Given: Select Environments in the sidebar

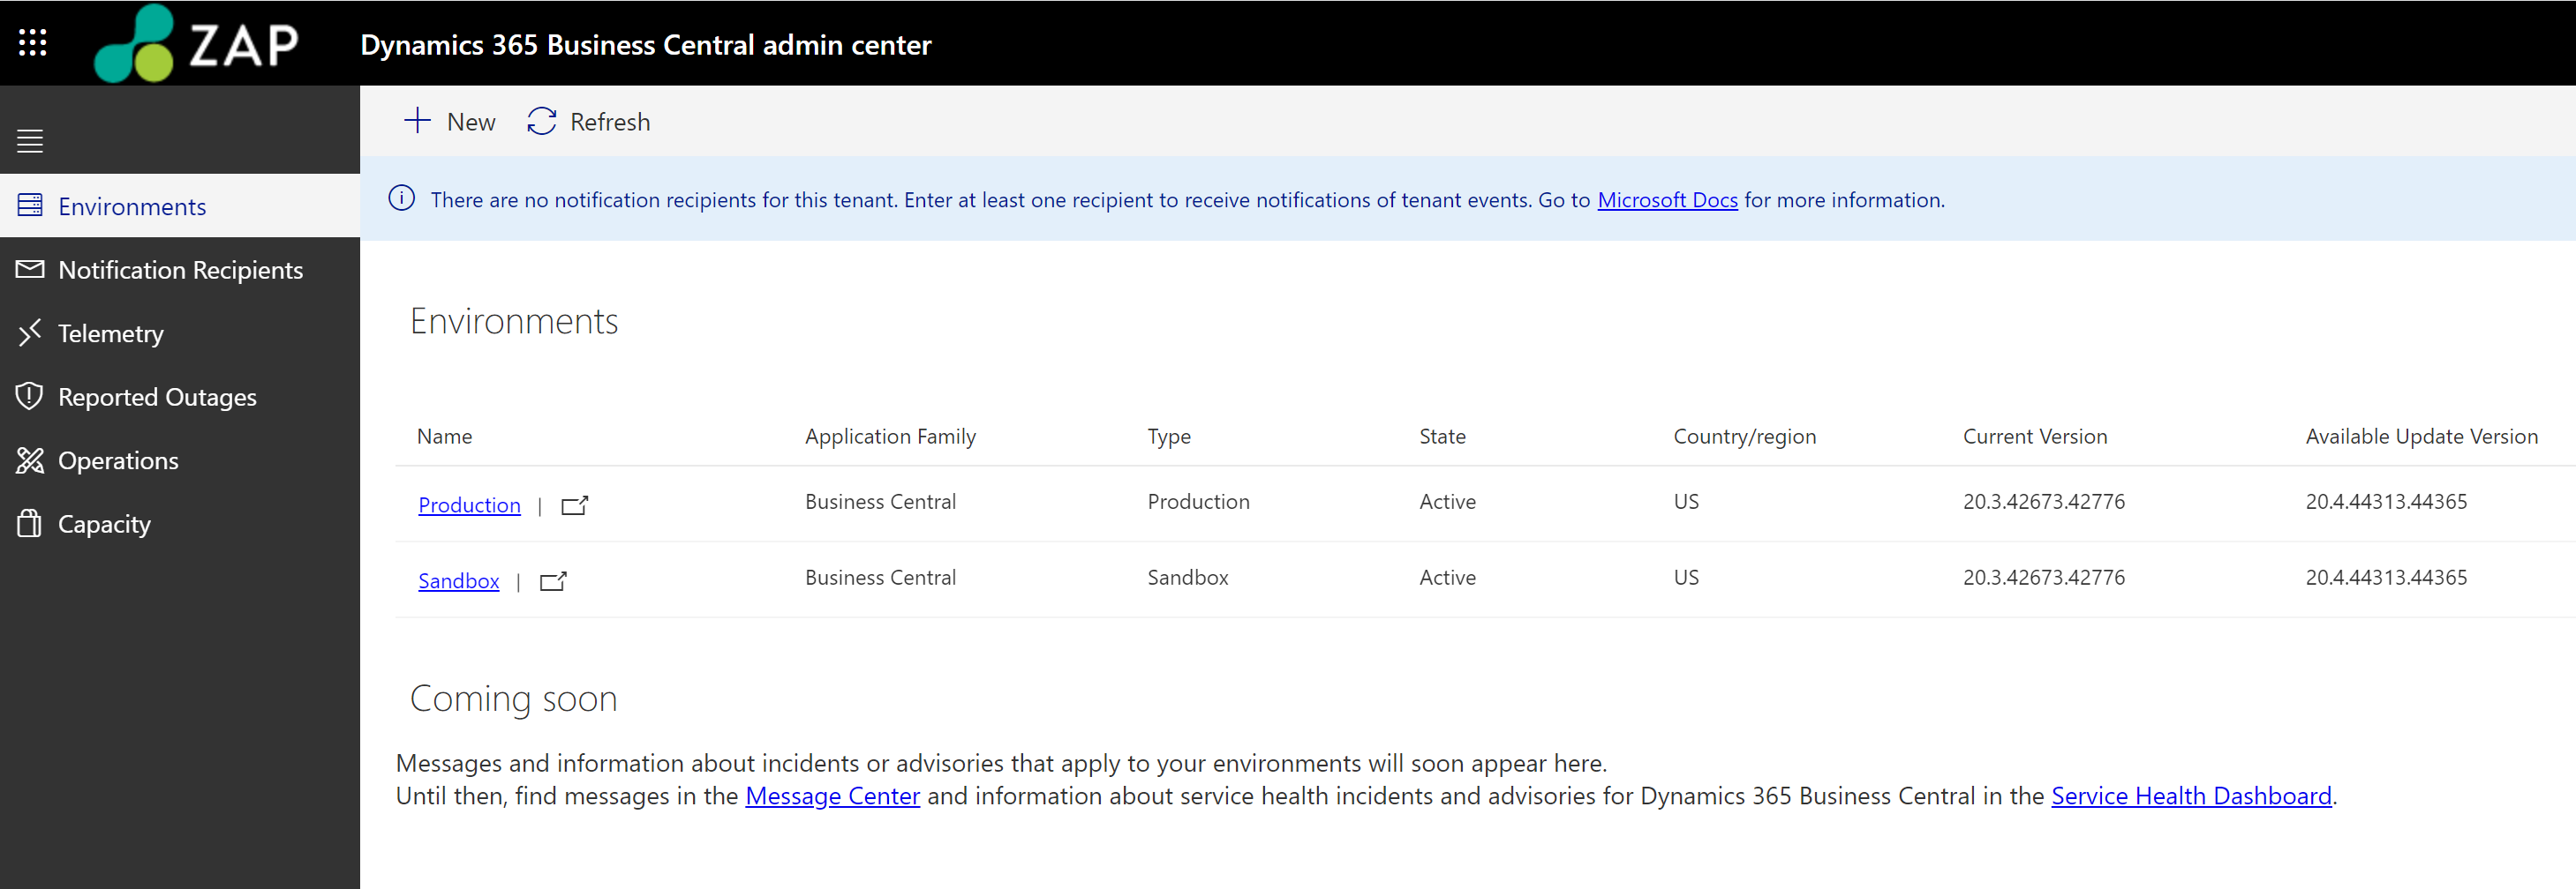Looking at the screenshot, I should point(180,205).
